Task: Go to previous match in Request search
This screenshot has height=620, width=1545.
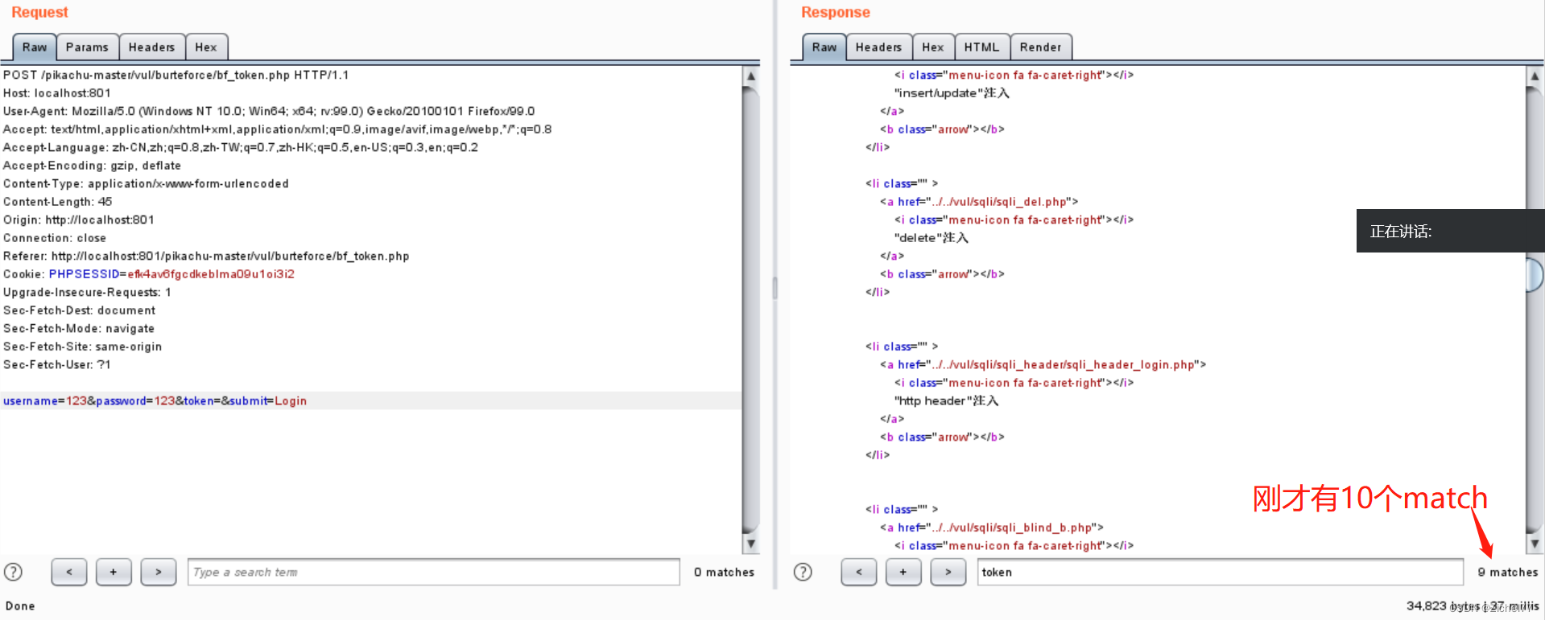Action: pos(69,572)
